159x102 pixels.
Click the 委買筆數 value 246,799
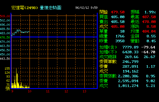(130, 61)
